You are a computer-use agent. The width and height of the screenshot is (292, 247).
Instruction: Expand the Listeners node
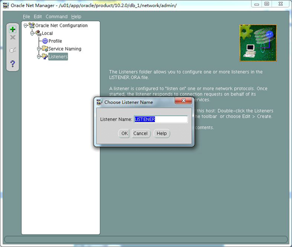coord(39,57)
